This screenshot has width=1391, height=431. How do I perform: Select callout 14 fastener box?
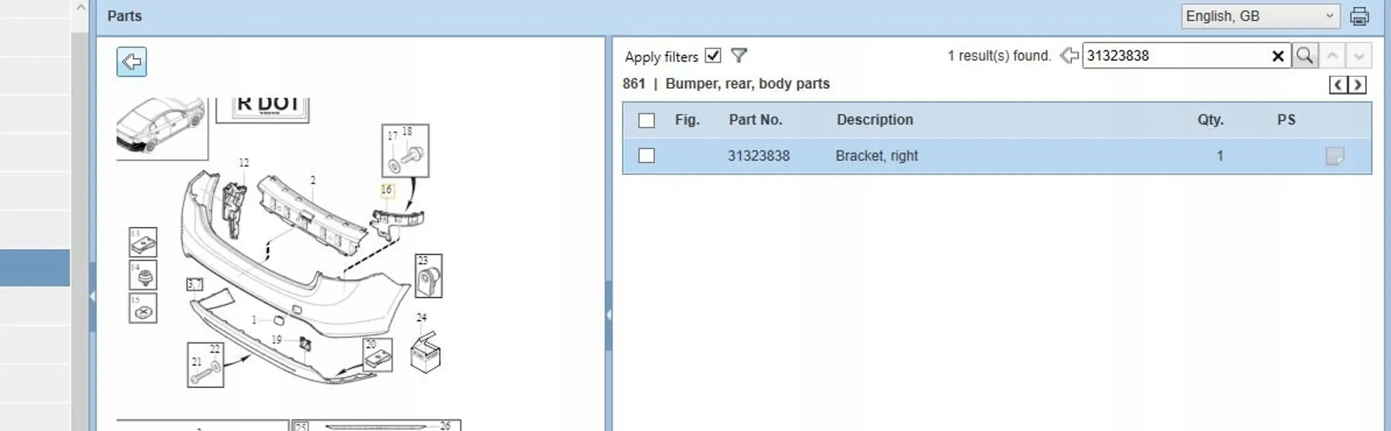[143, 275]
